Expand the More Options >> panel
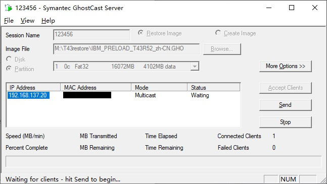Image resolution: width=327 pixels, height=184 pixels. [285, 67]
